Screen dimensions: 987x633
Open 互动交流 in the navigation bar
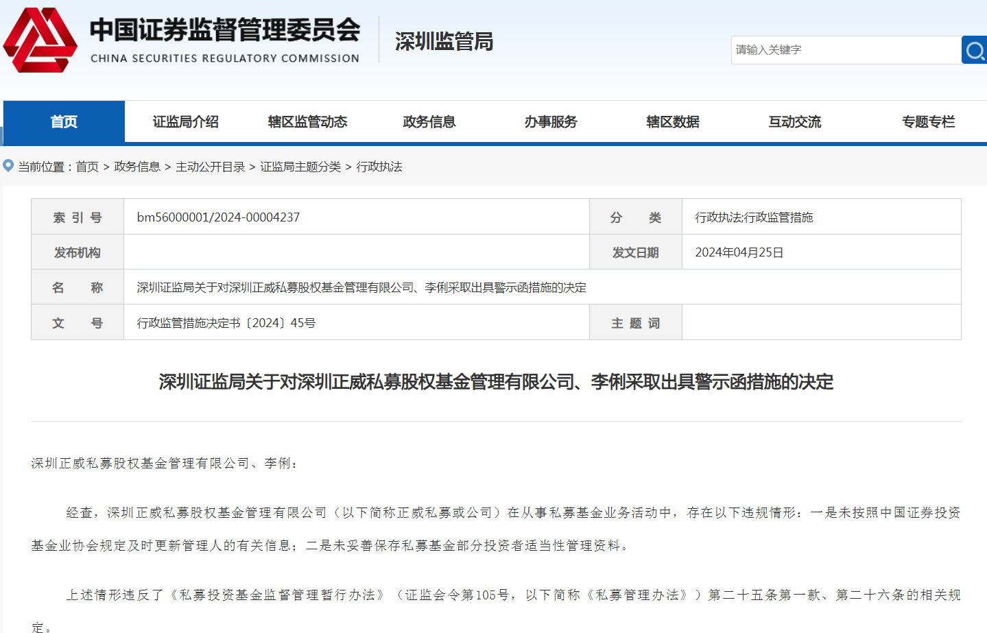[x=794, y=122]
